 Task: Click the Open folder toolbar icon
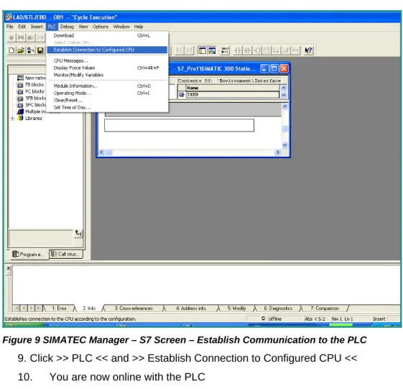tap(21, 50)
